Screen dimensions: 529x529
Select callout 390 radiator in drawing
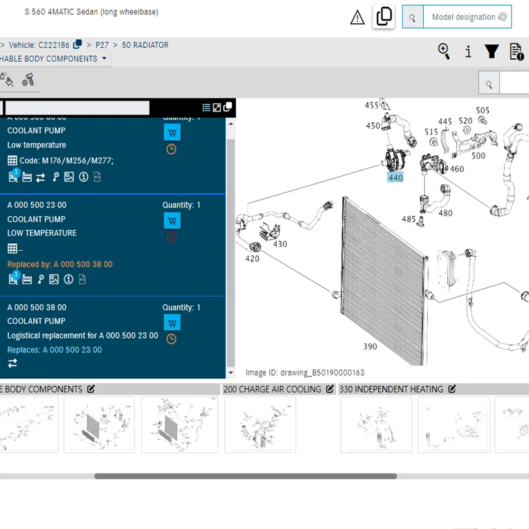[370, 346]
